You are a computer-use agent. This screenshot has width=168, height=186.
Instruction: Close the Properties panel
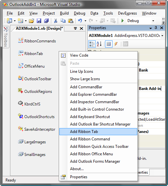click(162, 28)
